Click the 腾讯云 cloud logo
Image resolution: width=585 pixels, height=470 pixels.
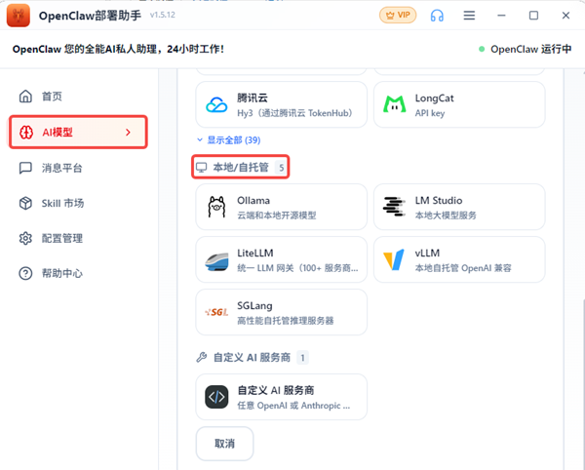click(216, 104)
